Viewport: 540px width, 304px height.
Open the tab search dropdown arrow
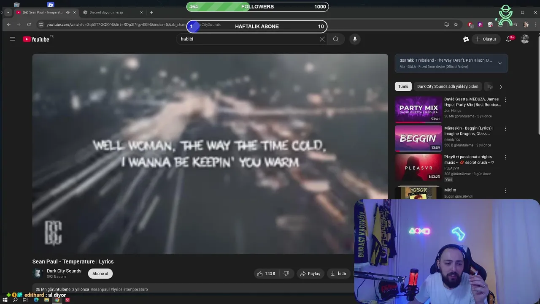coord(8,12)
